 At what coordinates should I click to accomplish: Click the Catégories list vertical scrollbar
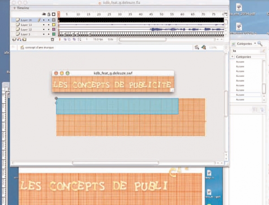tap(264, 89)
